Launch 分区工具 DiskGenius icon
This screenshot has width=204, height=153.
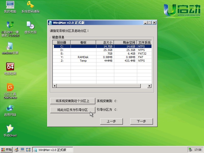point(10,91)
